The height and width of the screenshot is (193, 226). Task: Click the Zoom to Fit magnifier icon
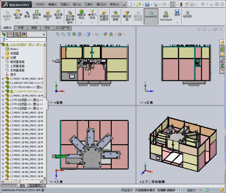(x=57, y=34)
